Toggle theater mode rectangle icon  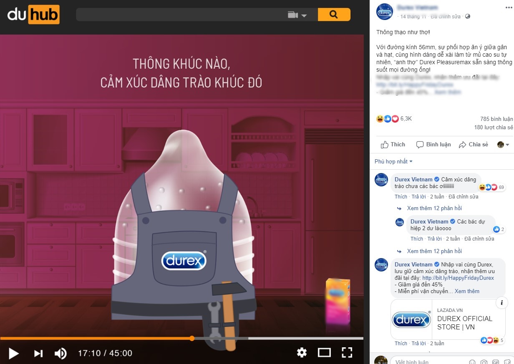pos(324,353)
